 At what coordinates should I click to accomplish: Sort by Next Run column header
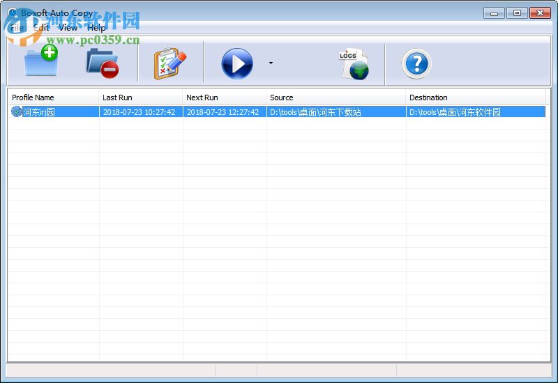coord(225,97)
